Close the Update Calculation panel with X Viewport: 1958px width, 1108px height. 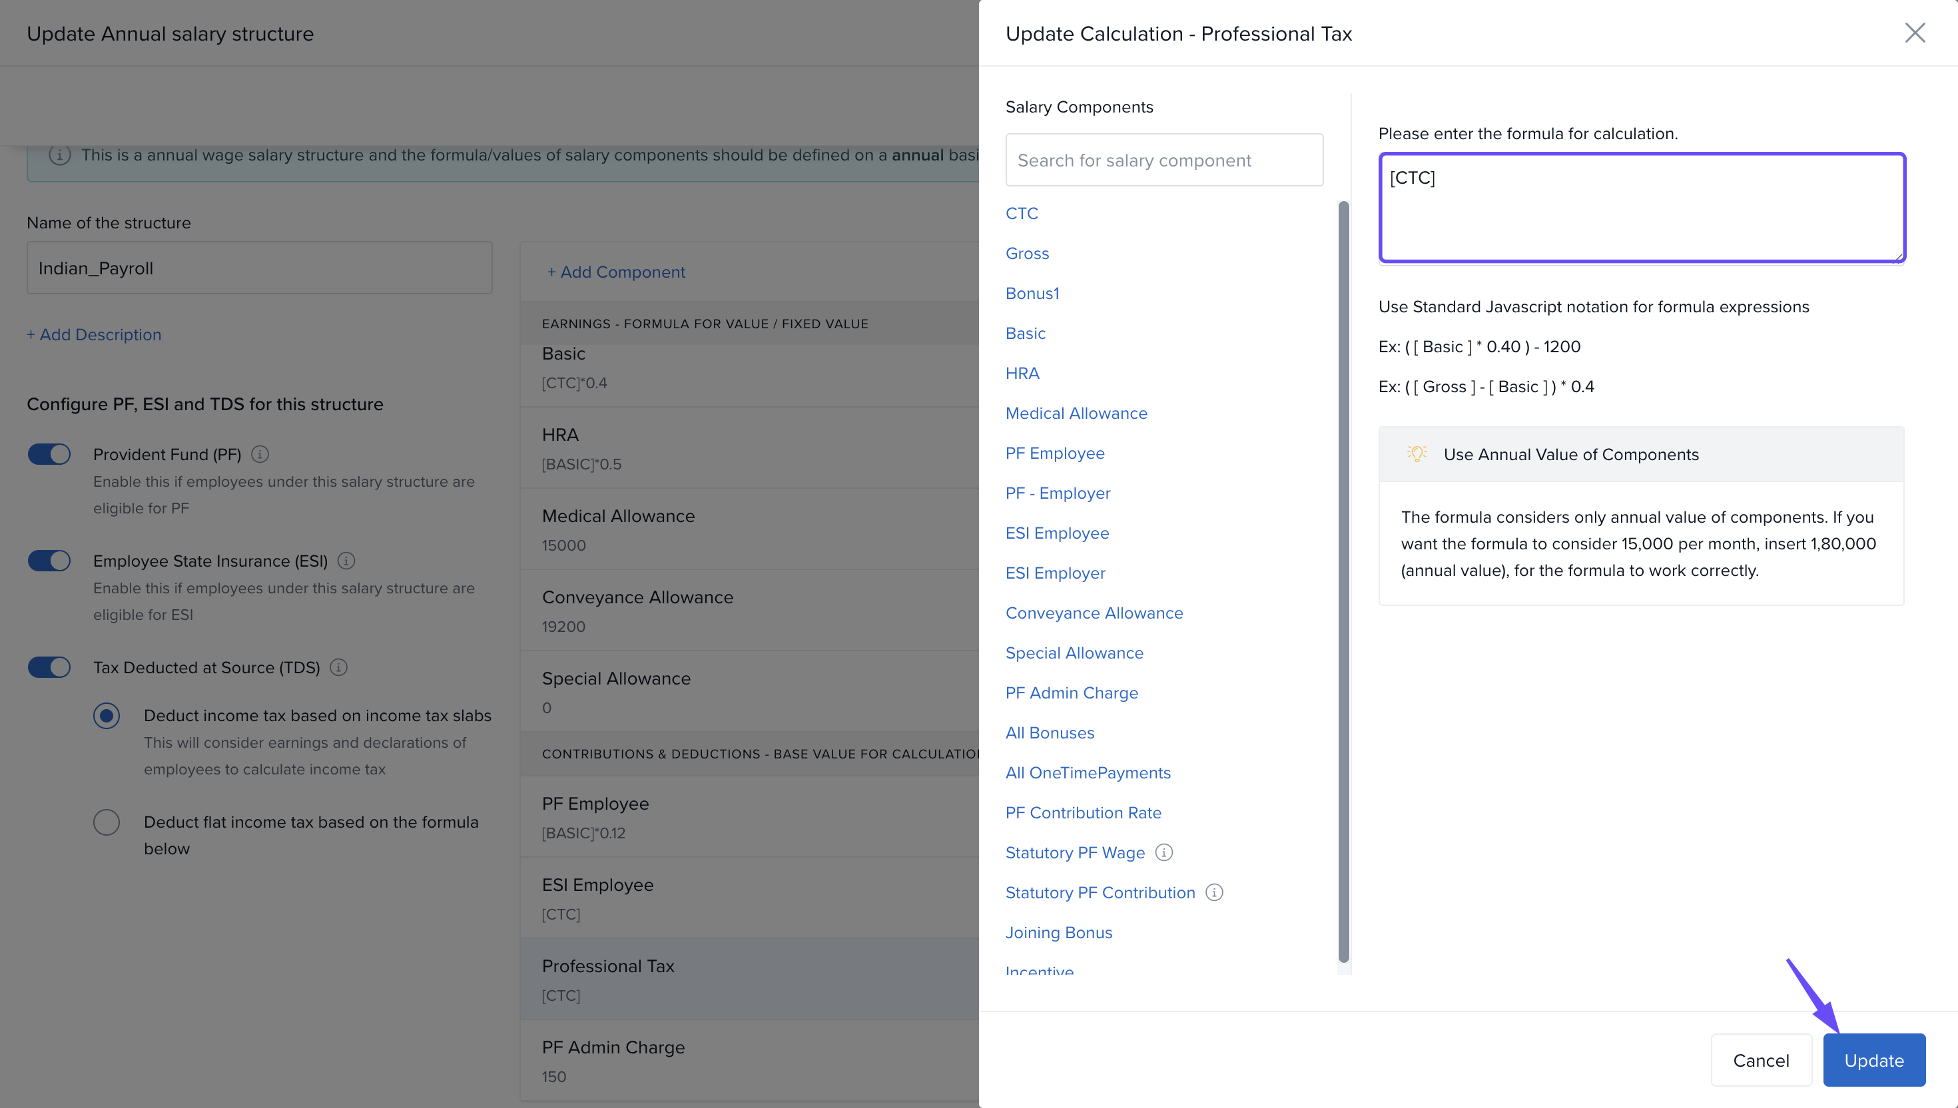1915,33
